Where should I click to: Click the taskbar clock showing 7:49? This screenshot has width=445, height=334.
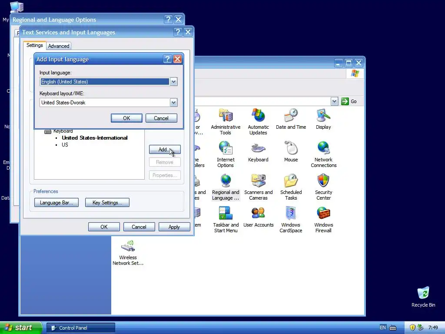point(433,327)
